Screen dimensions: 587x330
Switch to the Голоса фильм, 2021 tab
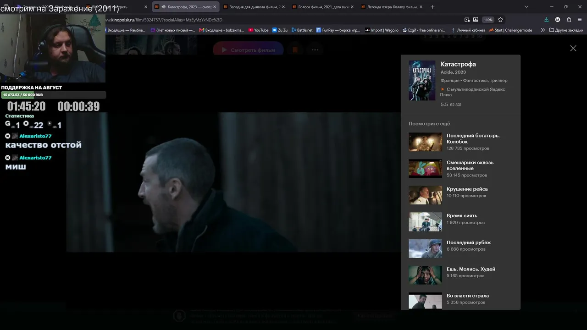point(322,7)
